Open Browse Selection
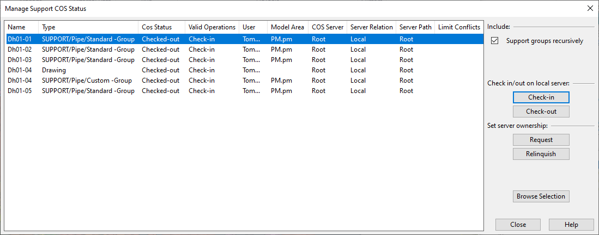This screenshot has height=235, width=599. (x=541, y=196)
